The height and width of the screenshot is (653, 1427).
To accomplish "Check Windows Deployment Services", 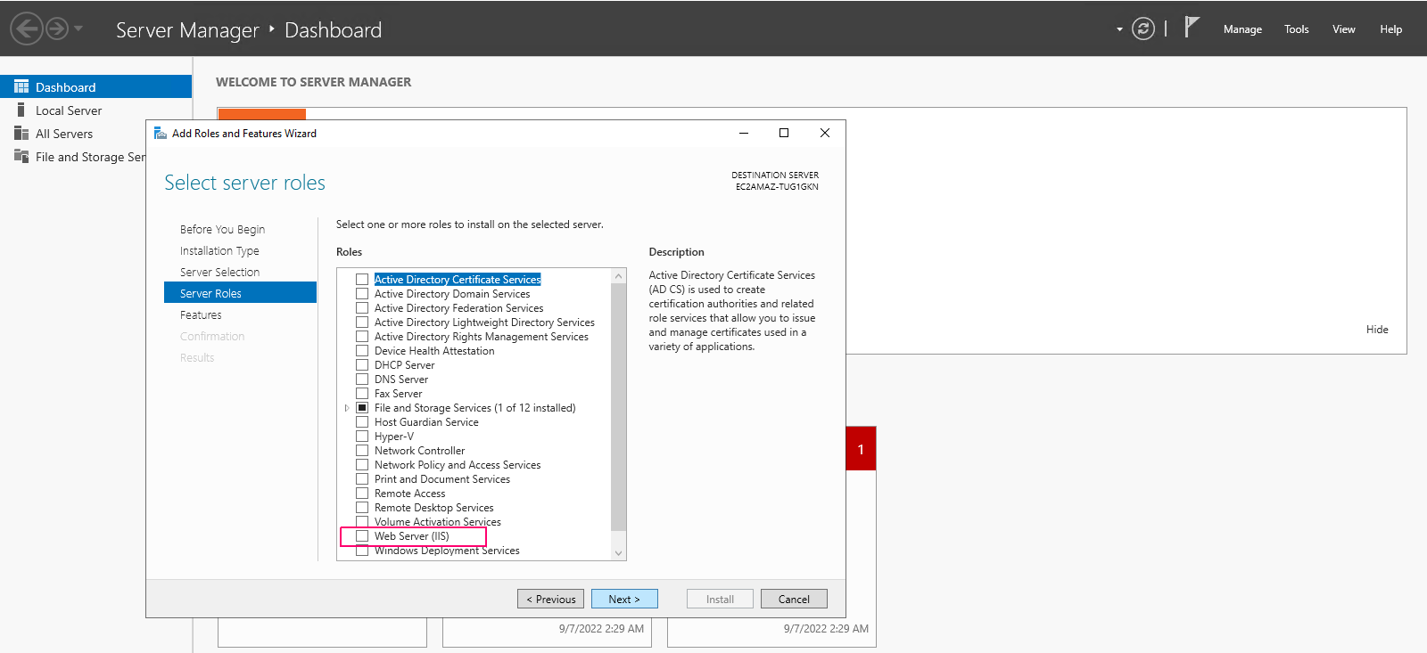I will click(362, 551).
